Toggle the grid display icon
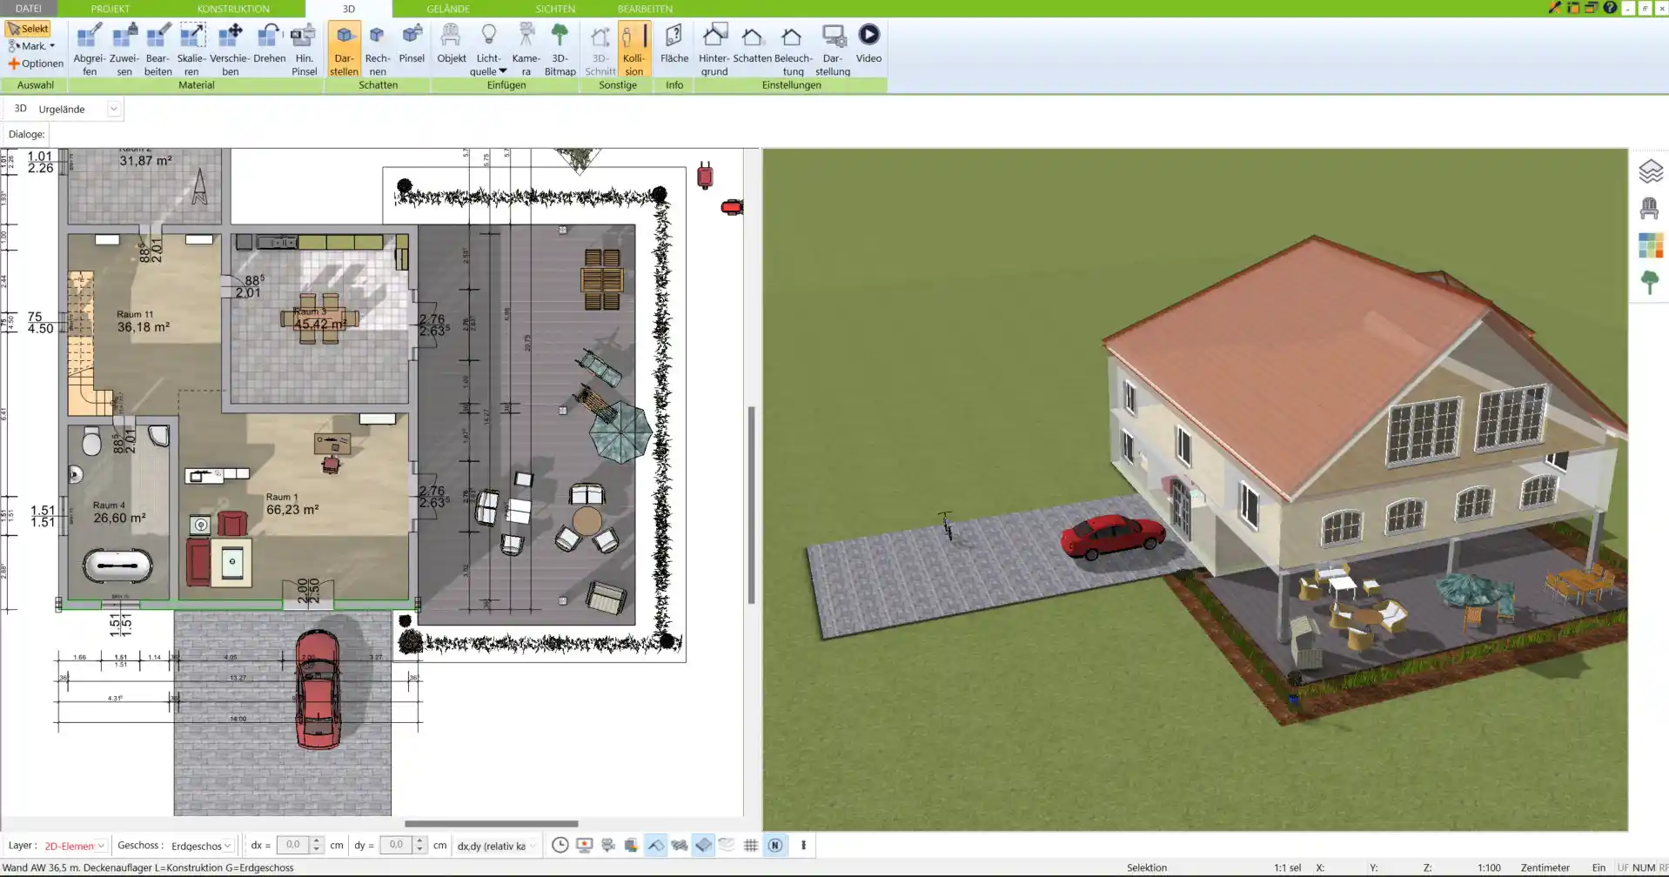The height and width of the screenshot is (877, 1669). (x=751, y=845)
